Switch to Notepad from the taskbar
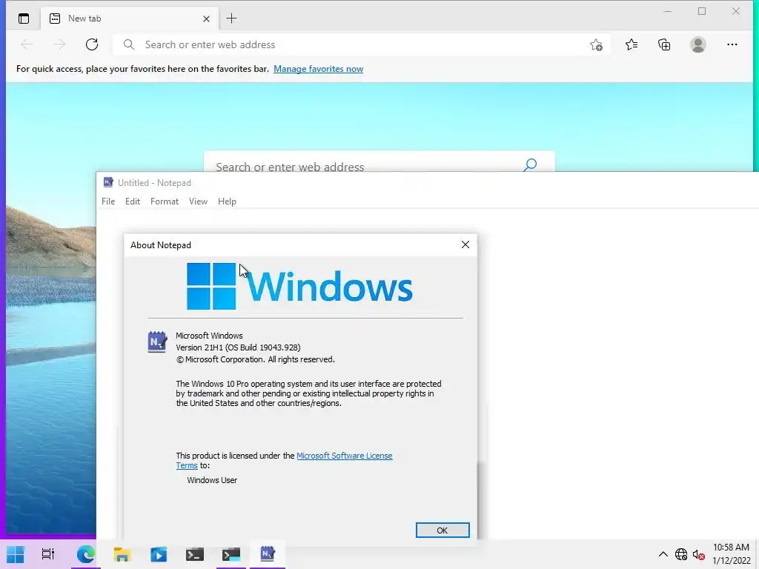This screenshot has width=759, height=569. (267, 553)
